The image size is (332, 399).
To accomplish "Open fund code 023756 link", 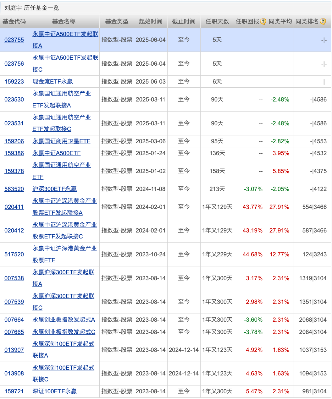I will [14, 64].
